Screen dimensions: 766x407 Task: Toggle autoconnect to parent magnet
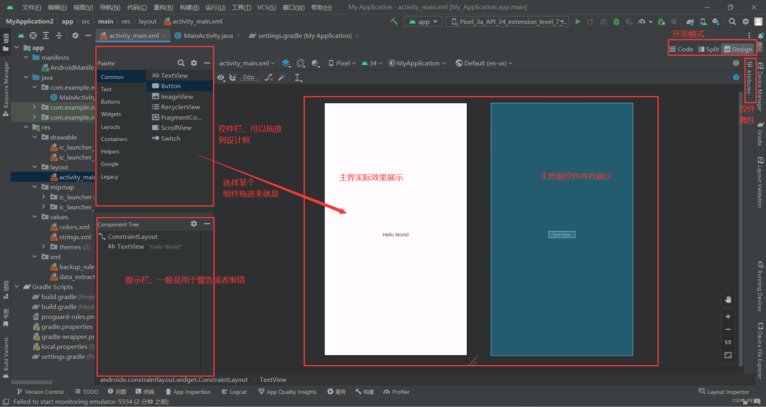click(x=233, y=77)
